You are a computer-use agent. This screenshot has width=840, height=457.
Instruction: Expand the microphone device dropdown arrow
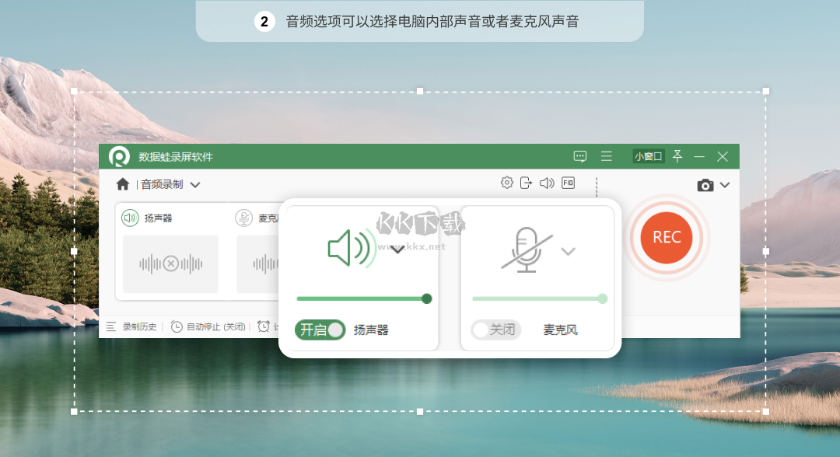569,251
